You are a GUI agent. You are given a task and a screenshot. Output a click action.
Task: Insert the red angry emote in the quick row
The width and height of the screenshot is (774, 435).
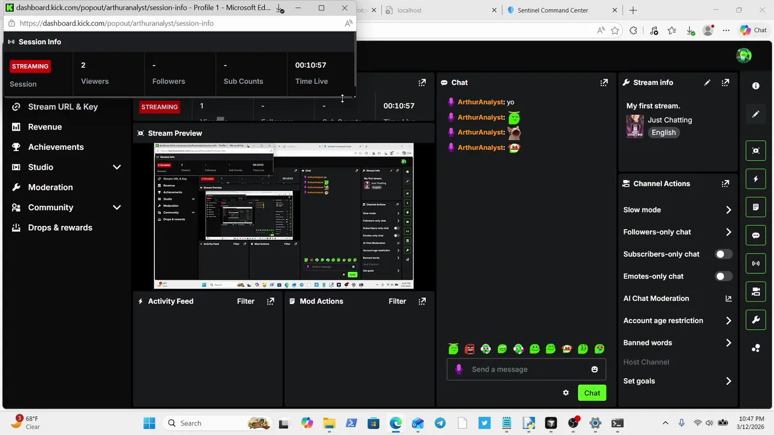(x=470, y=349)
